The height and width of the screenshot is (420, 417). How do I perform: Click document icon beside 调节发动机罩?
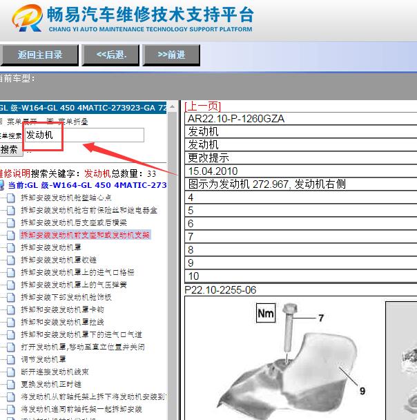(11, 359)
